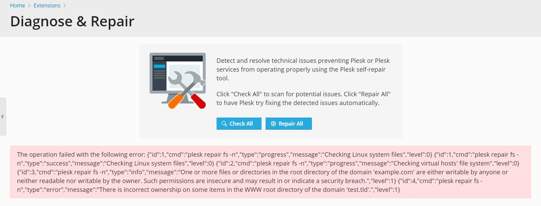The height and width of the screenshot is (206, 541).
Task: Open the Extensions breadcrumb link
Action: (47, 5)
